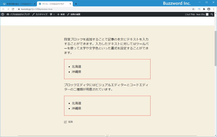Reload the current page
The height and width of the screenshot is (137, 217).
(13, 9)
